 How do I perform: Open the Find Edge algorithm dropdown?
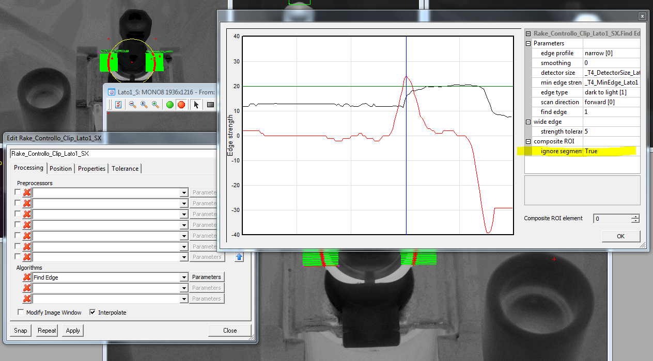pos(184,277)
